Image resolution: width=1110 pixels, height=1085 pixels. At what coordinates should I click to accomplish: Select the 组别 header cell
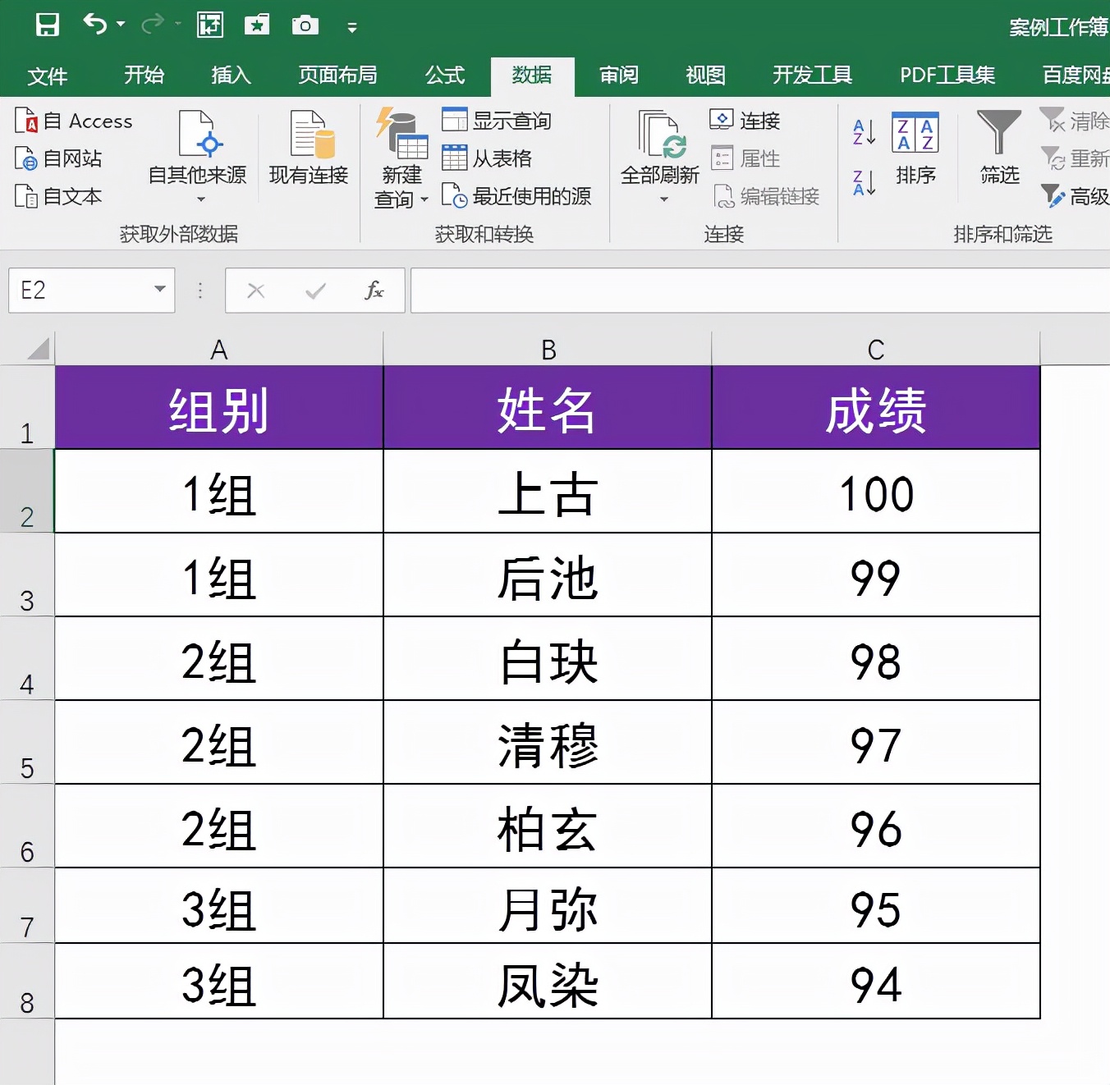click(x=218, y=408)
